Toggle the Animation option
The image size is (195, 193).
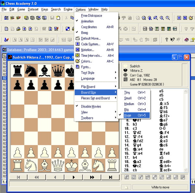coord(87,21)
